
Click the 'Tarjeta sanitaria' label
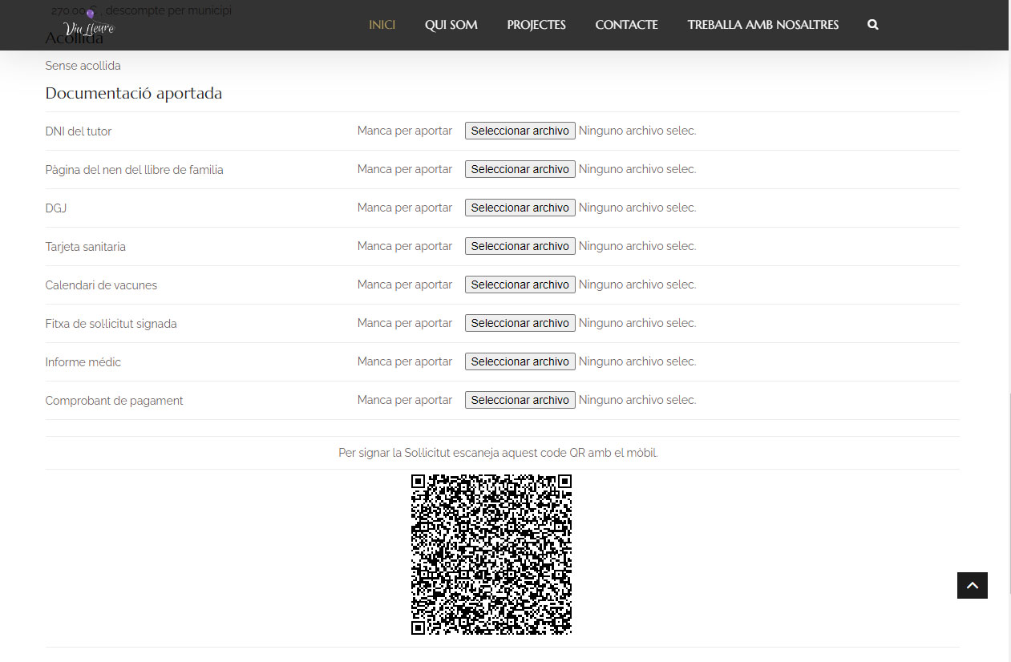tap(86, 247)
